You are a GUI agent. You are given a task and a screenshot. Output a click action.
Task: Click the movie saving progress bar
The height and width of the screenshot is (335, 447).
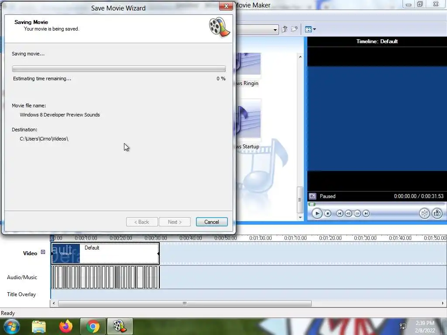click(119, 68)
